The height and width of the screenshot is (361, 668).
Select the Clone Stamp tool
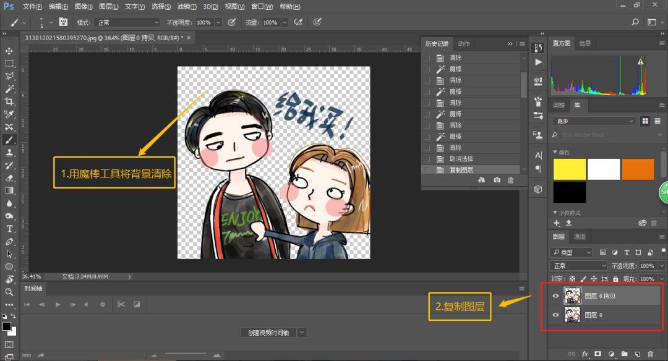pos(9,153)
